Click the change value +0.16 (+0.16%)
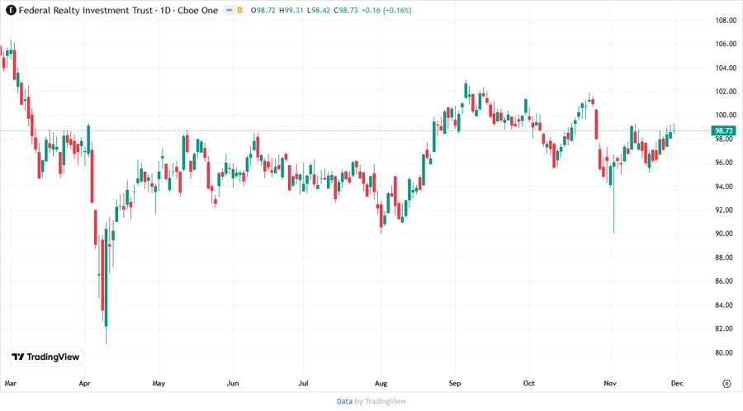The width and height of the screenshot is (743, 411). coord(386,10)
